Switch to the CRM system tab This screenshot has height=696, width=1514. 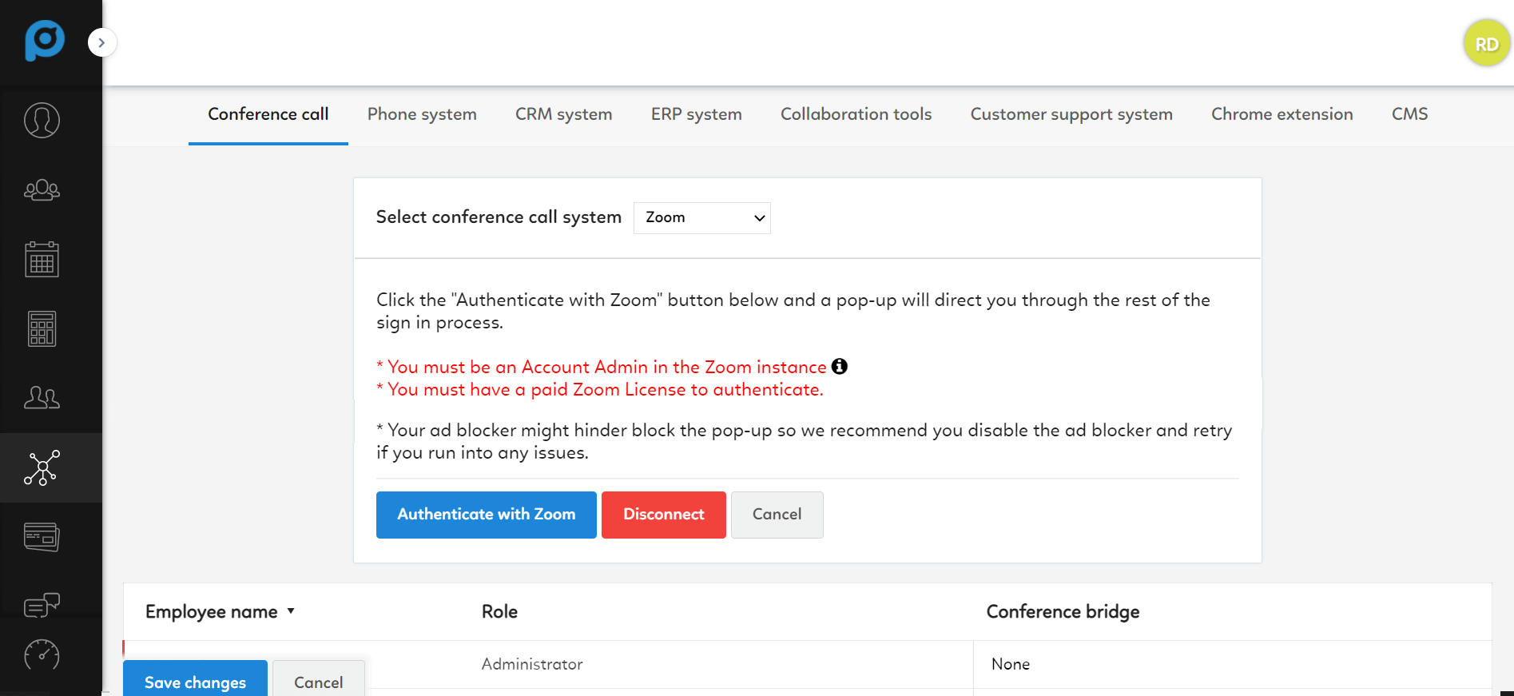click(x=563, y=114)
